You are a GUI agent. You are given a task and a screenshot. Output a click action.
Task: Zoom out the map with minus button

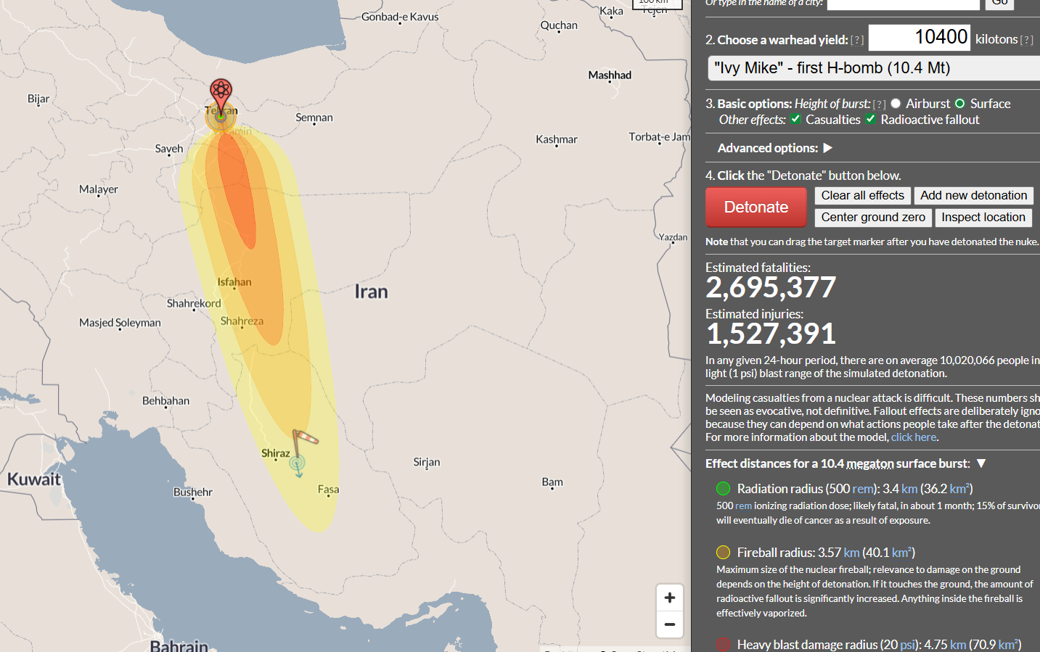pos(670,624)
